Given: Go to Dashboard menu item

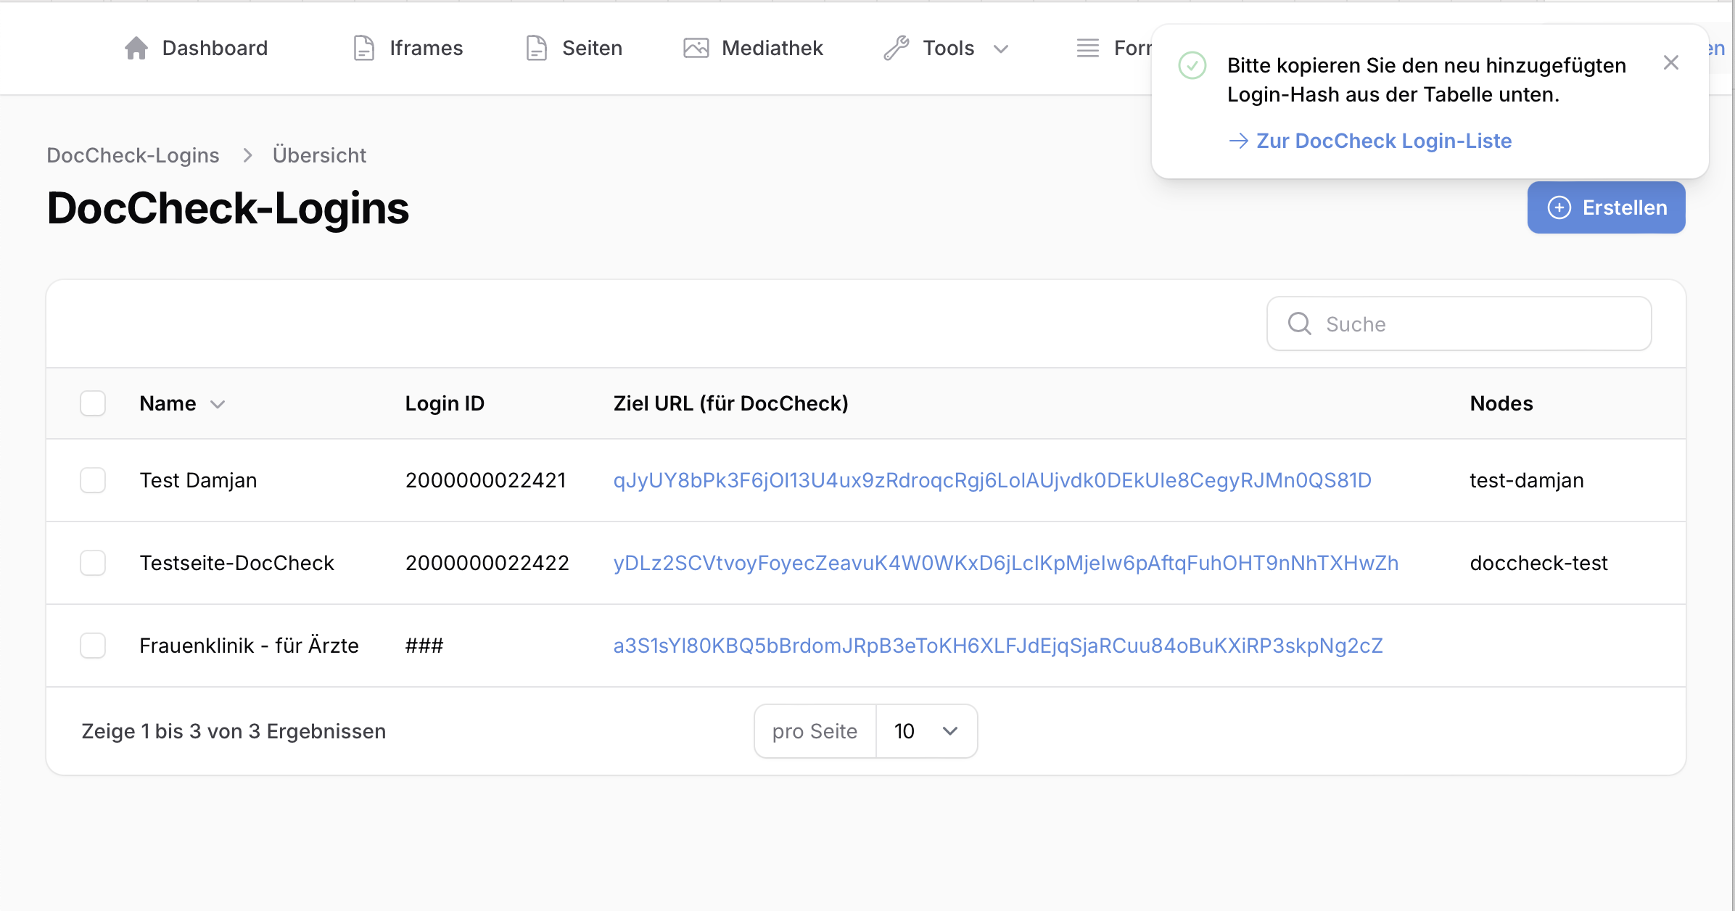Looking at the screenshot, I should [197, 48].
